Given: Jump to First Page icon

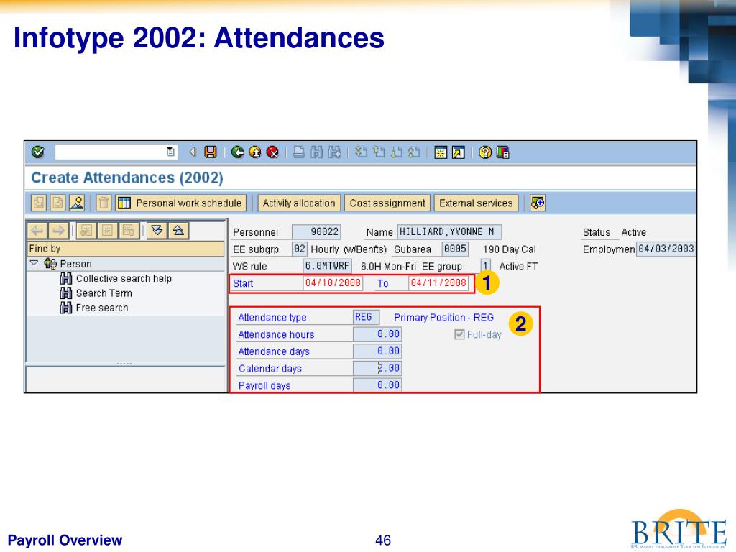Looking at the screenshot, I should pyautogui.click(x=361, y=152).
